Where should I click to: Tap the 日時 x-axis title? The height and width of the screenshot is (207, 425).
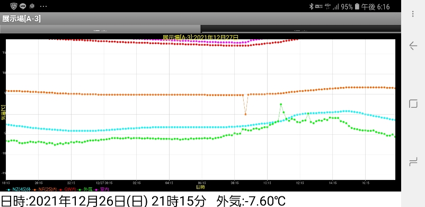[200, 187]
